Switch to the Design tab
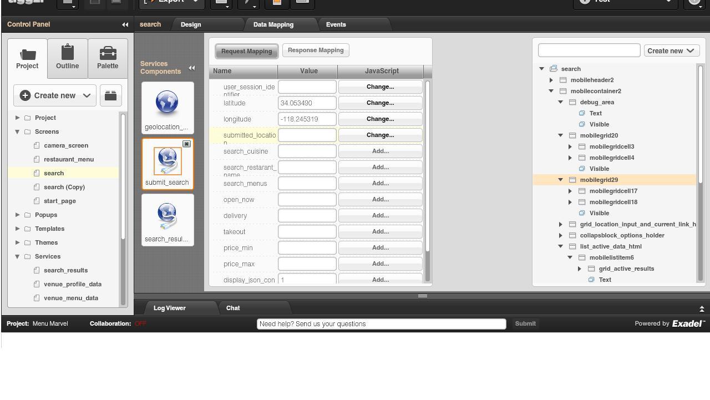Viewport: 710px width, 400px height. pyautogui.click(x=191, y=24)
